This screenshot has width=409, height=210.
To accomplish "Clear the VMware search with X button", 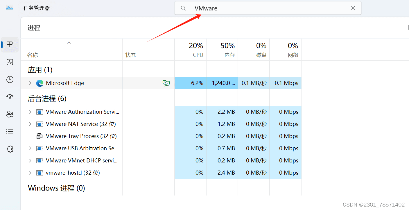I will click(353, 8).
